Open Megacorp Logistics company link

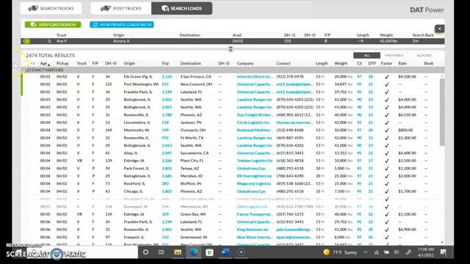coord(254,184)
